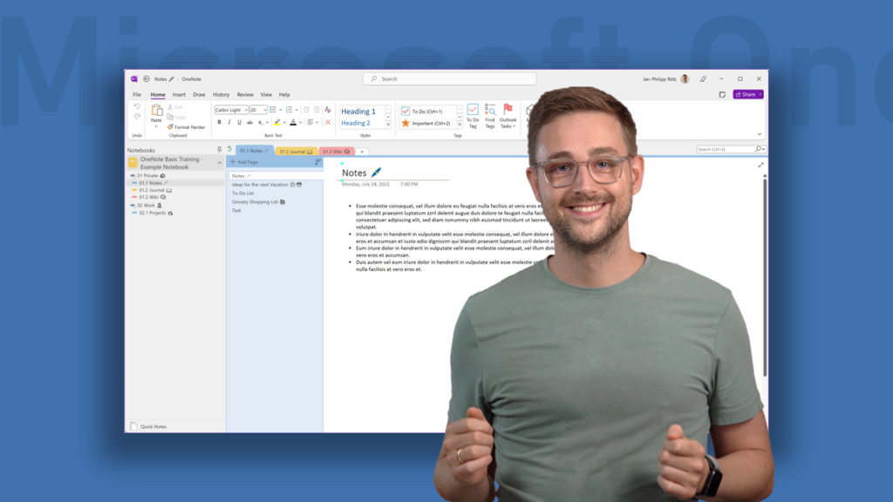Click the pen icon in the title bar

(x=704, y=79)
